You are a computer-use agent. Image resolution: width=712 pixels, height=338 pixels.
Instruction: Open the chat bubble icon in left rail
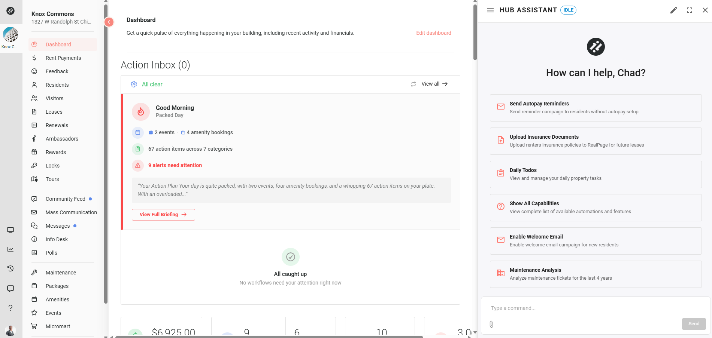point(11,288)
